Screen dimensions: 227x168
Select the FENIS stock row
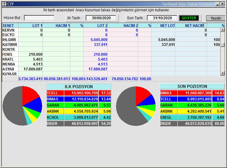click(111, 54)
